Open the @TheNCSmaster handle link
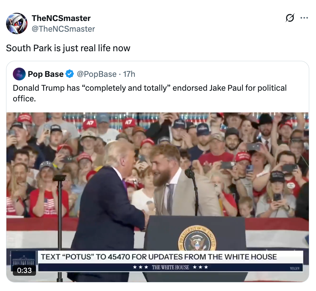 [63, 29]
